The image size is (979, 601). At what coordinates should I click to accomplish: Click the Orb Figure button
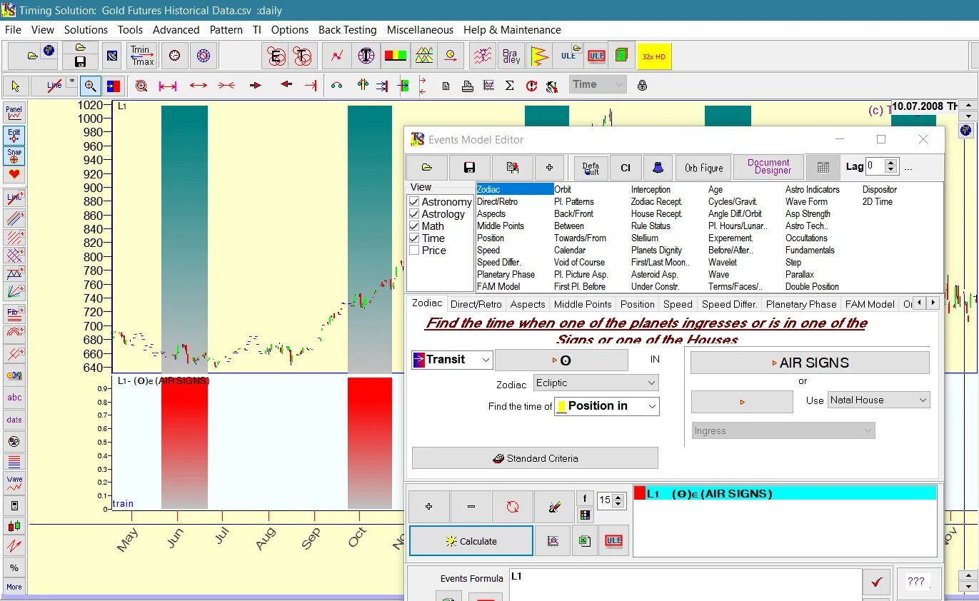tap(704, 168)
